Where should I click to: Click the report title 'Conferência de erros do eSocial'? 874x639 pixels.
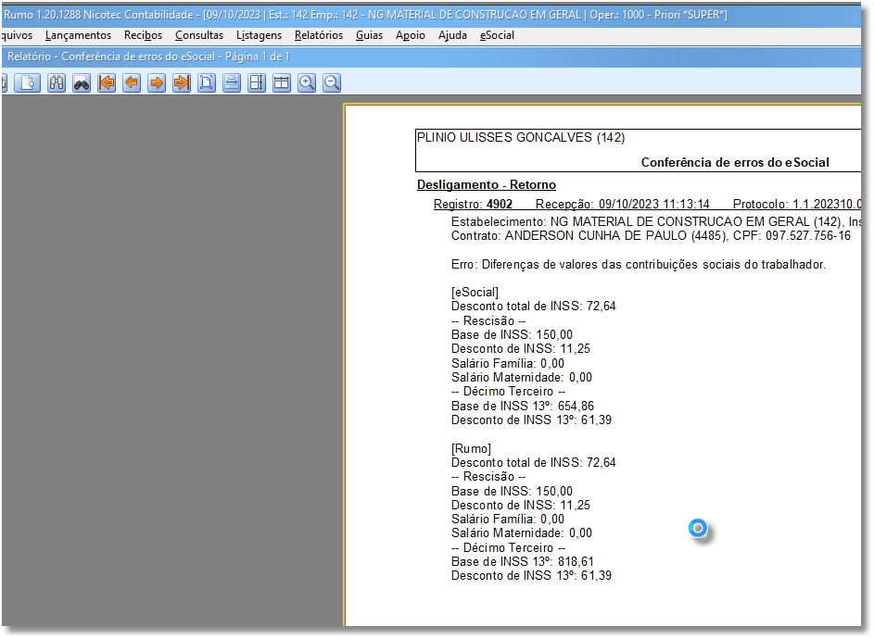pos(735,163)
